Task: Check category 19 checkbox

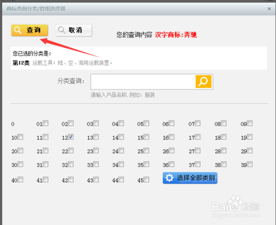Action: (250, 137)
